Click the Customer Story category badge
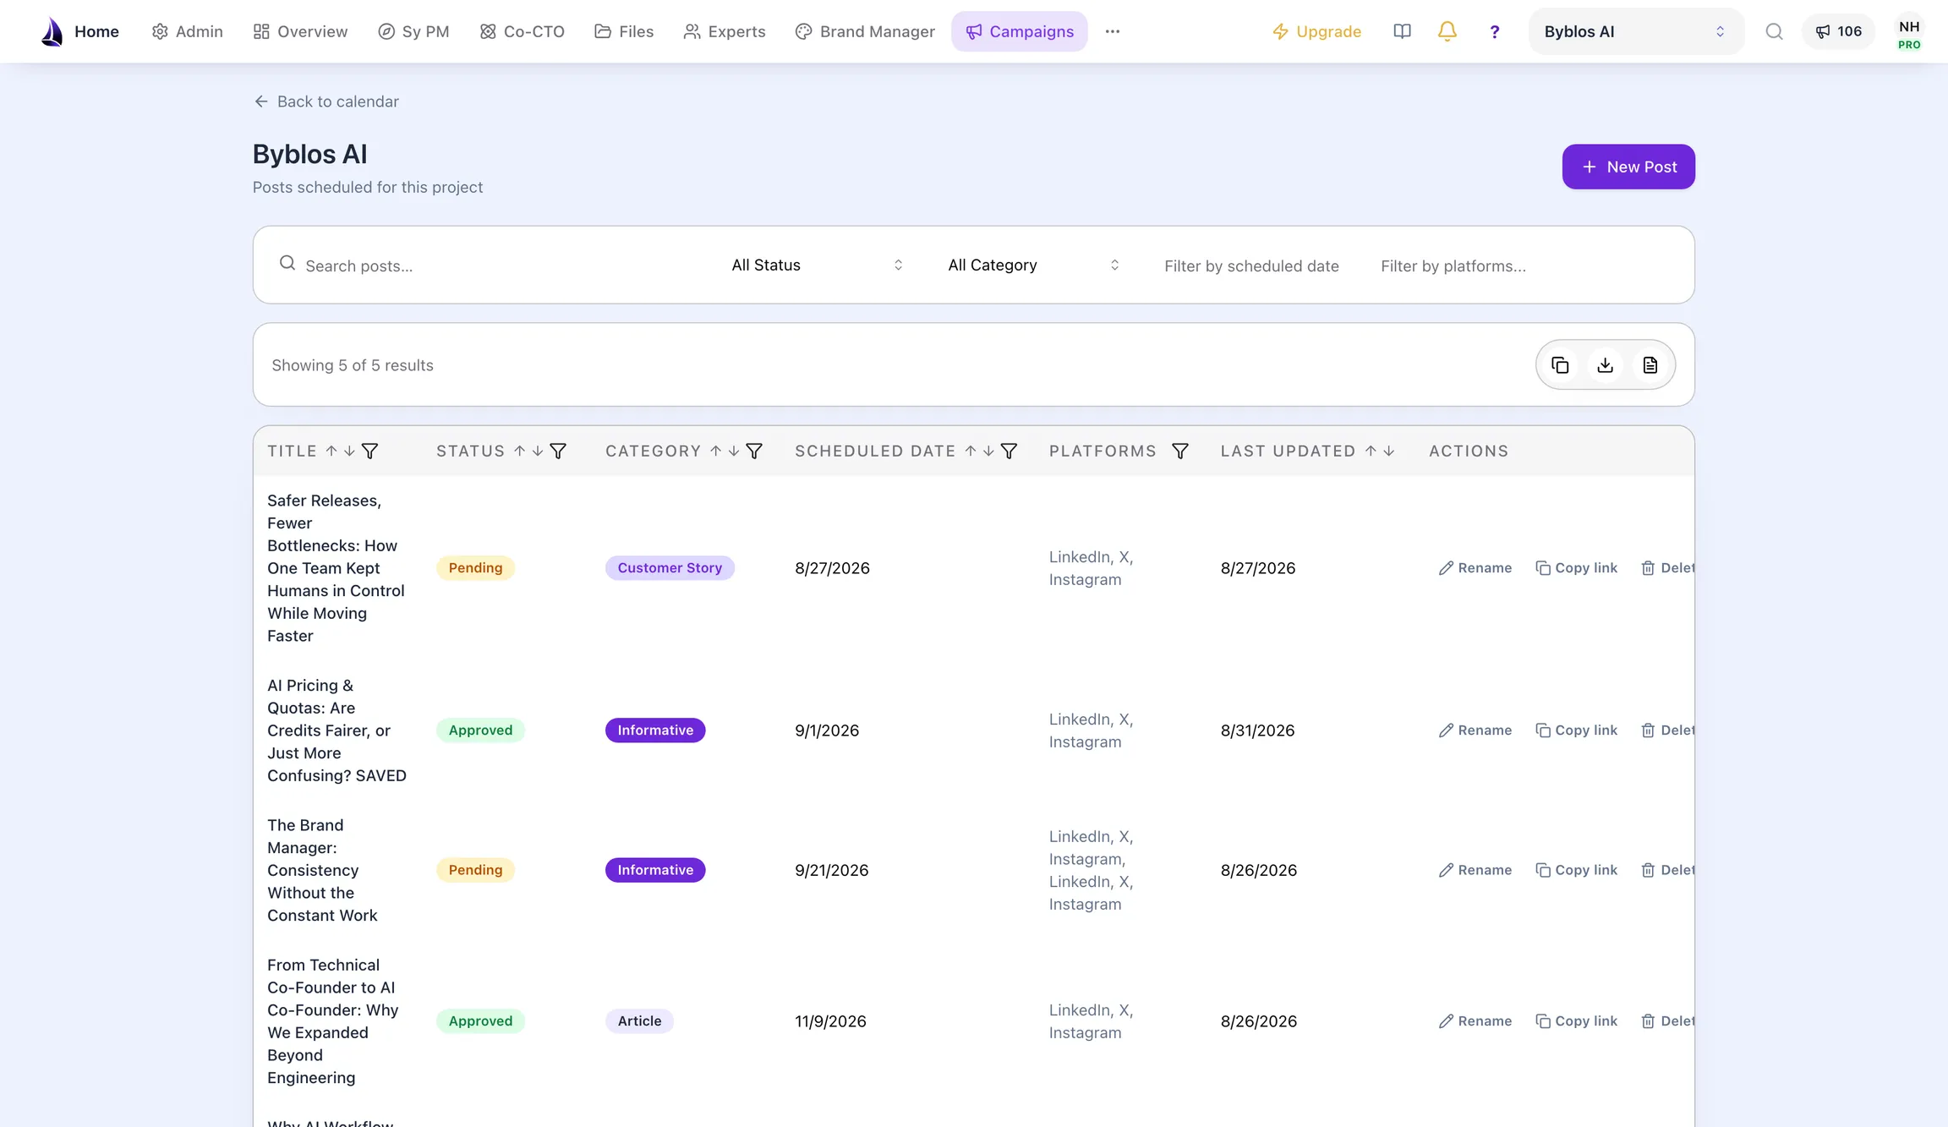The width and height of the screenshot is (1948, 1127). [x=670, y=568]
